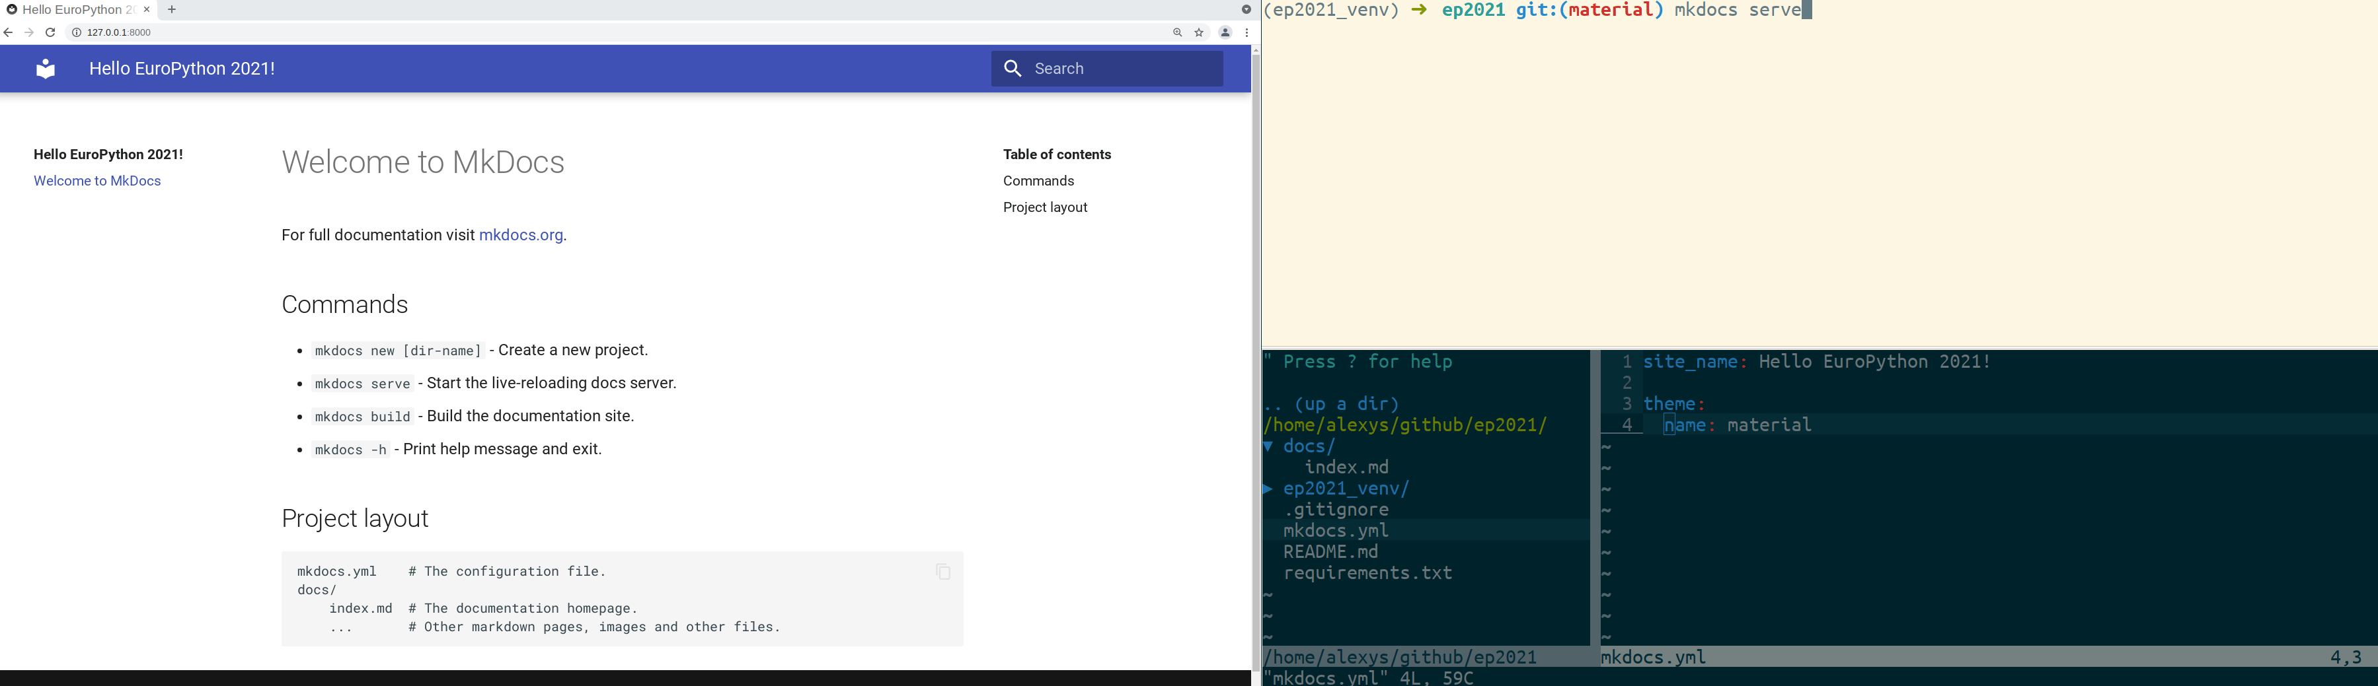2378x686 pixels.
Task: Jump to Commands via table of contents
Action: pos(1038,181)
